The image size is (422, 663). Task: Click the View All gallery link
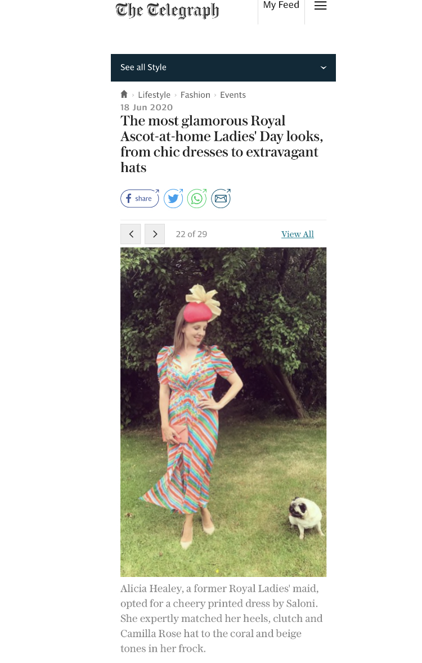[x=298, y=234]
